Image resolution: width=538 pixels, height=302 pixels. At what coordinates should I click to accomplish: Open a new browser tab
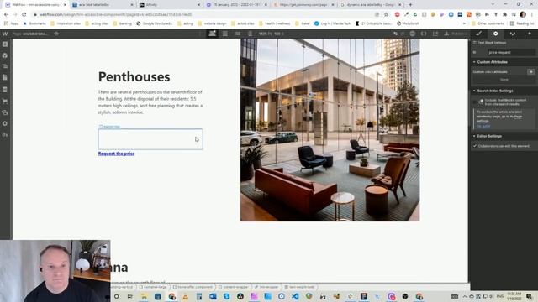410,5
